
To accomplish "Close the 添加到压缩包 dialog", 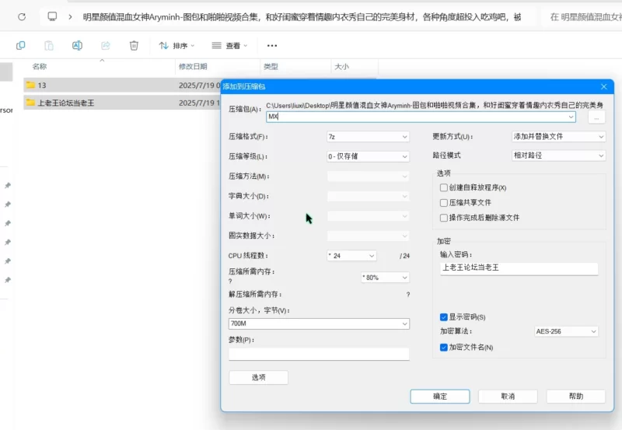I will pyautogui.click(x=604, y=86).
